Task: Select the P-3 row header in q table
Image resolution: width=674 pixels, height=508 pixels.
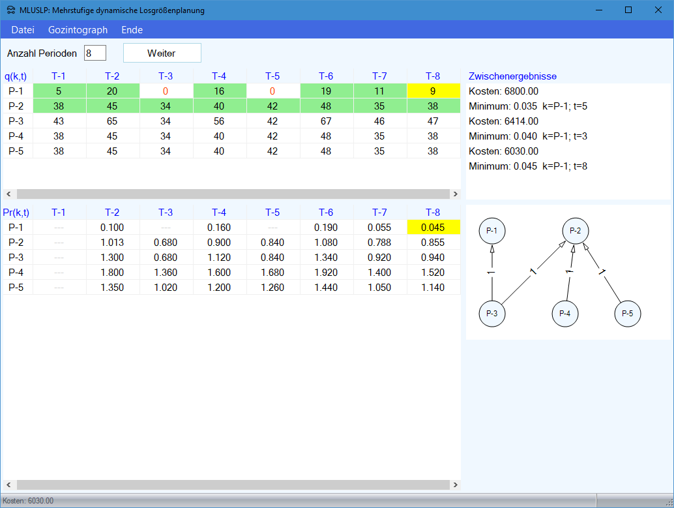Action: 16,121
